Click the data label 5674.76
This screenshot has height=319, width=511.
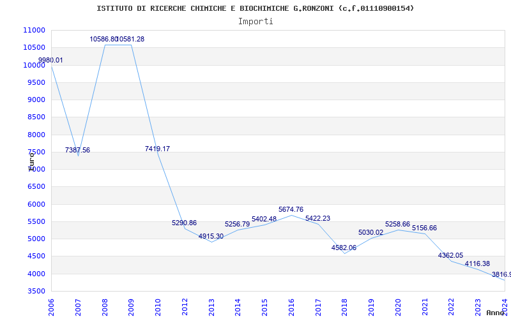291,210
